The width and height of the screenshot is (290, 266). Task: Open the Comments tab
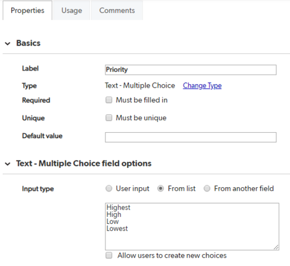[x=117, y=11]
